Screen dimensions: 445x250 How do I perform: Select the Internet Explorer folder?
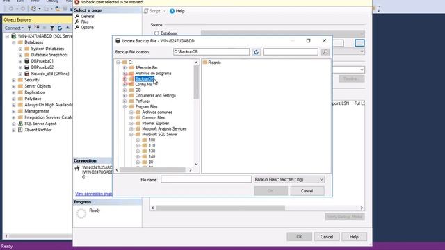[156, 124]
